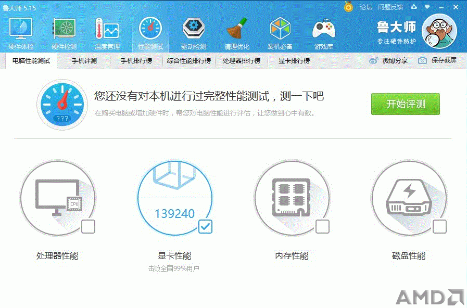The height and width of the screenshot is (308, 467).
Task: Click the 击败全国99%用户 text
Action: click(174, 268)
